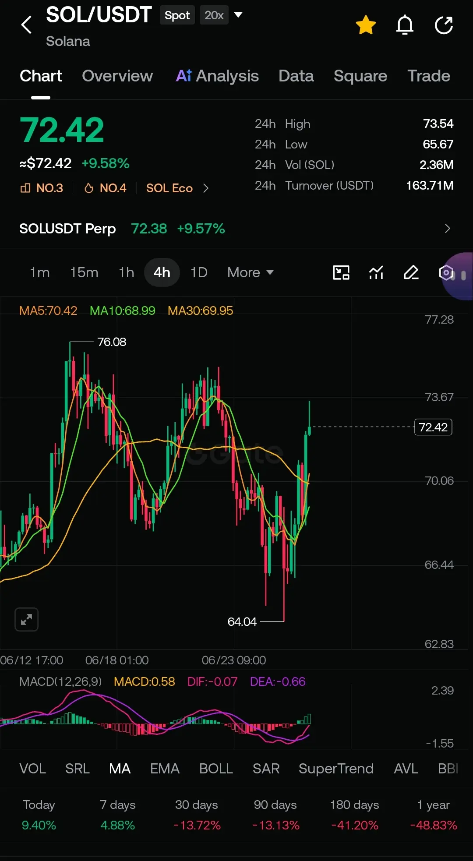The height and width of the screenshot is (861, 473).
Task: Select the AVL indicator
Action: [406, 769]
